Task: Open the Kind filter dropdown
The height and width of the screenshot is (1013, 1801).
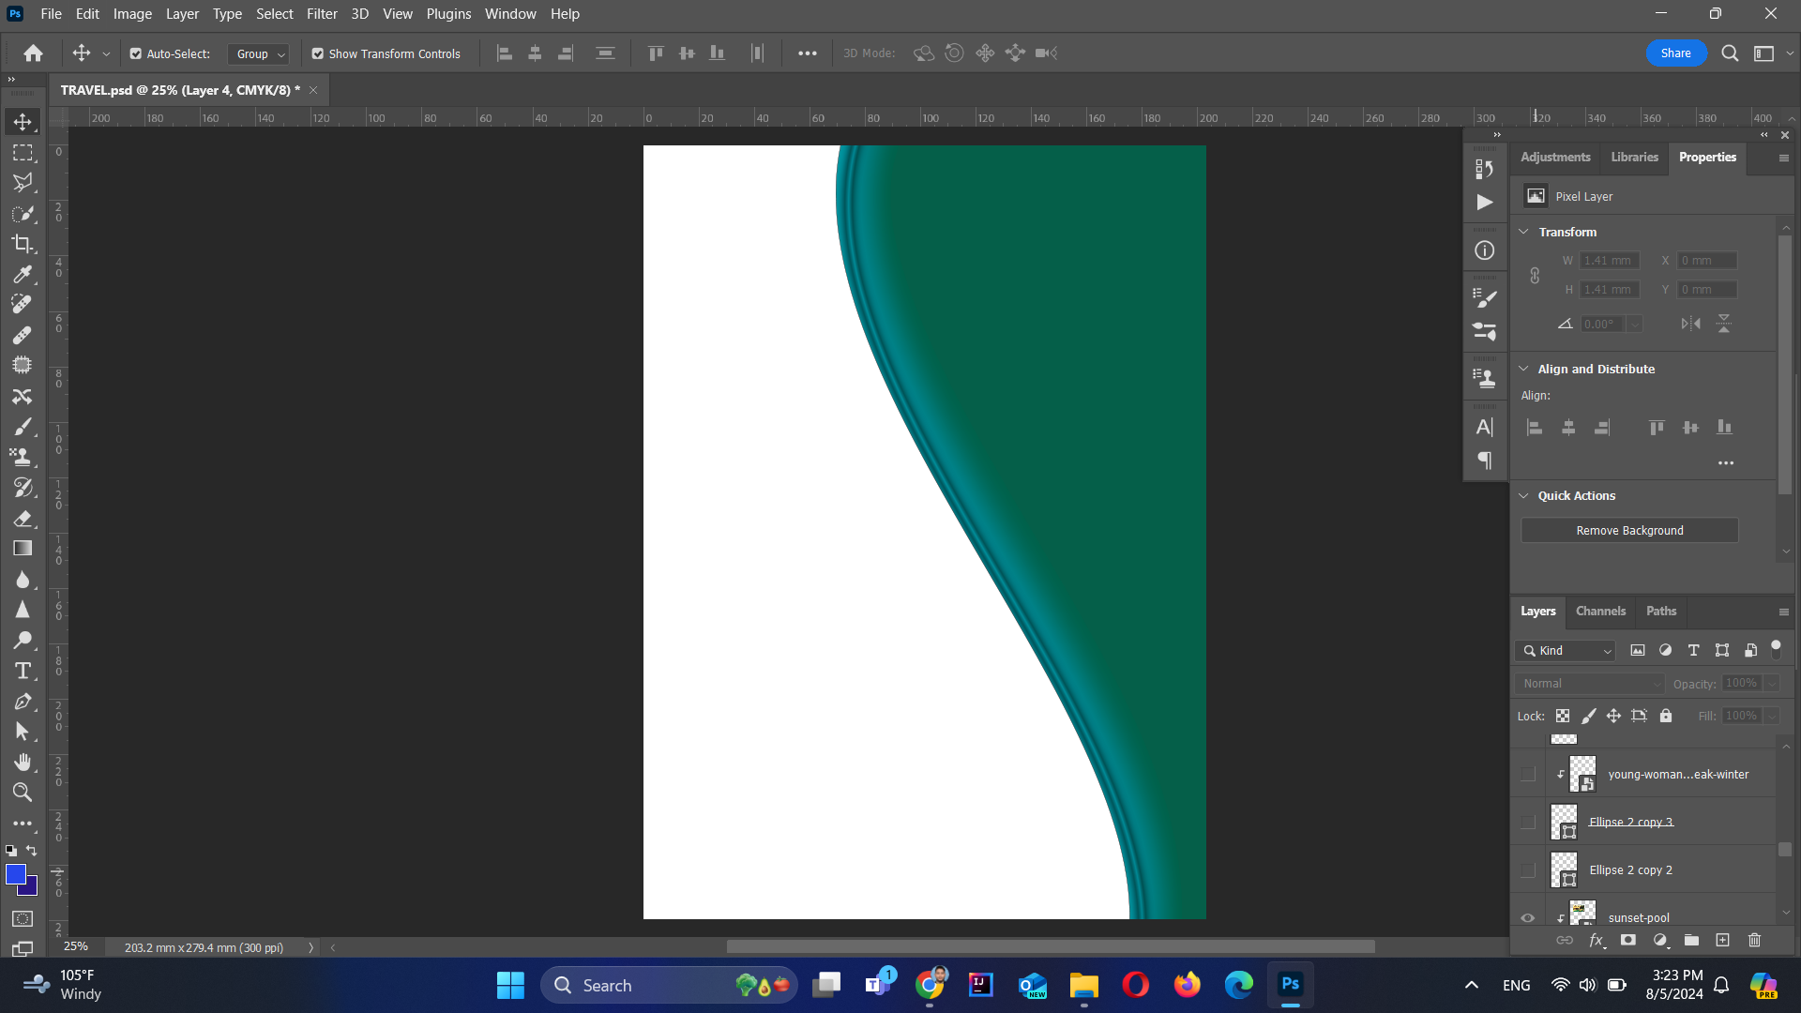Action: 1565,650
